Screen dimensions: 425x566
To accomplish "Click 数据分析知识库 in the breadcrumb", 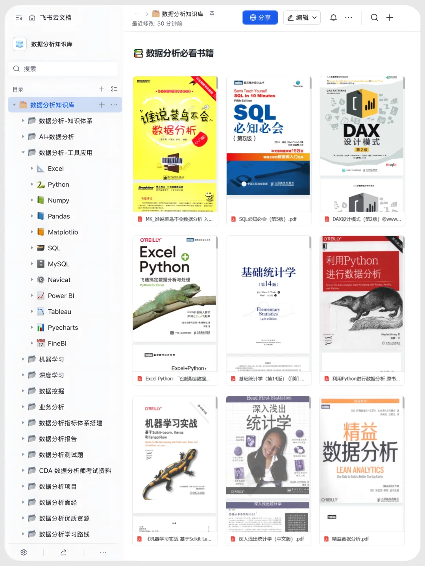I will click(x=183, y=14).
